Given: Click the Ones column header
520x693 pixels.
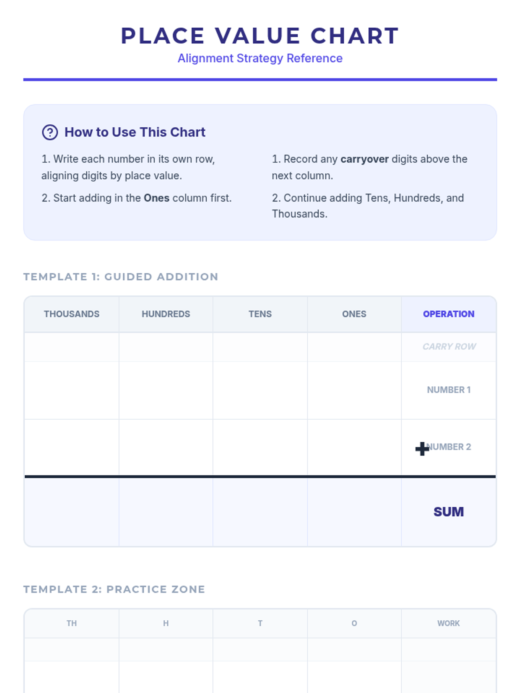Looking at the screenshot, I should (x=354, y=314).
